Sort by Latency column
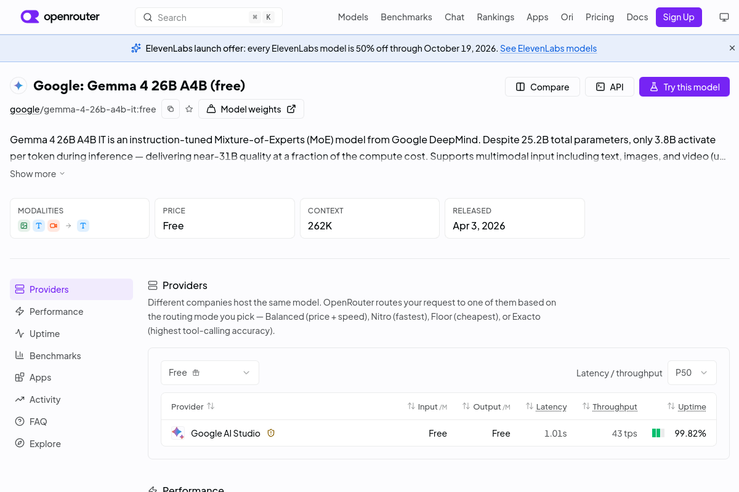The image size is (739, 492). (x=546, y=407)
